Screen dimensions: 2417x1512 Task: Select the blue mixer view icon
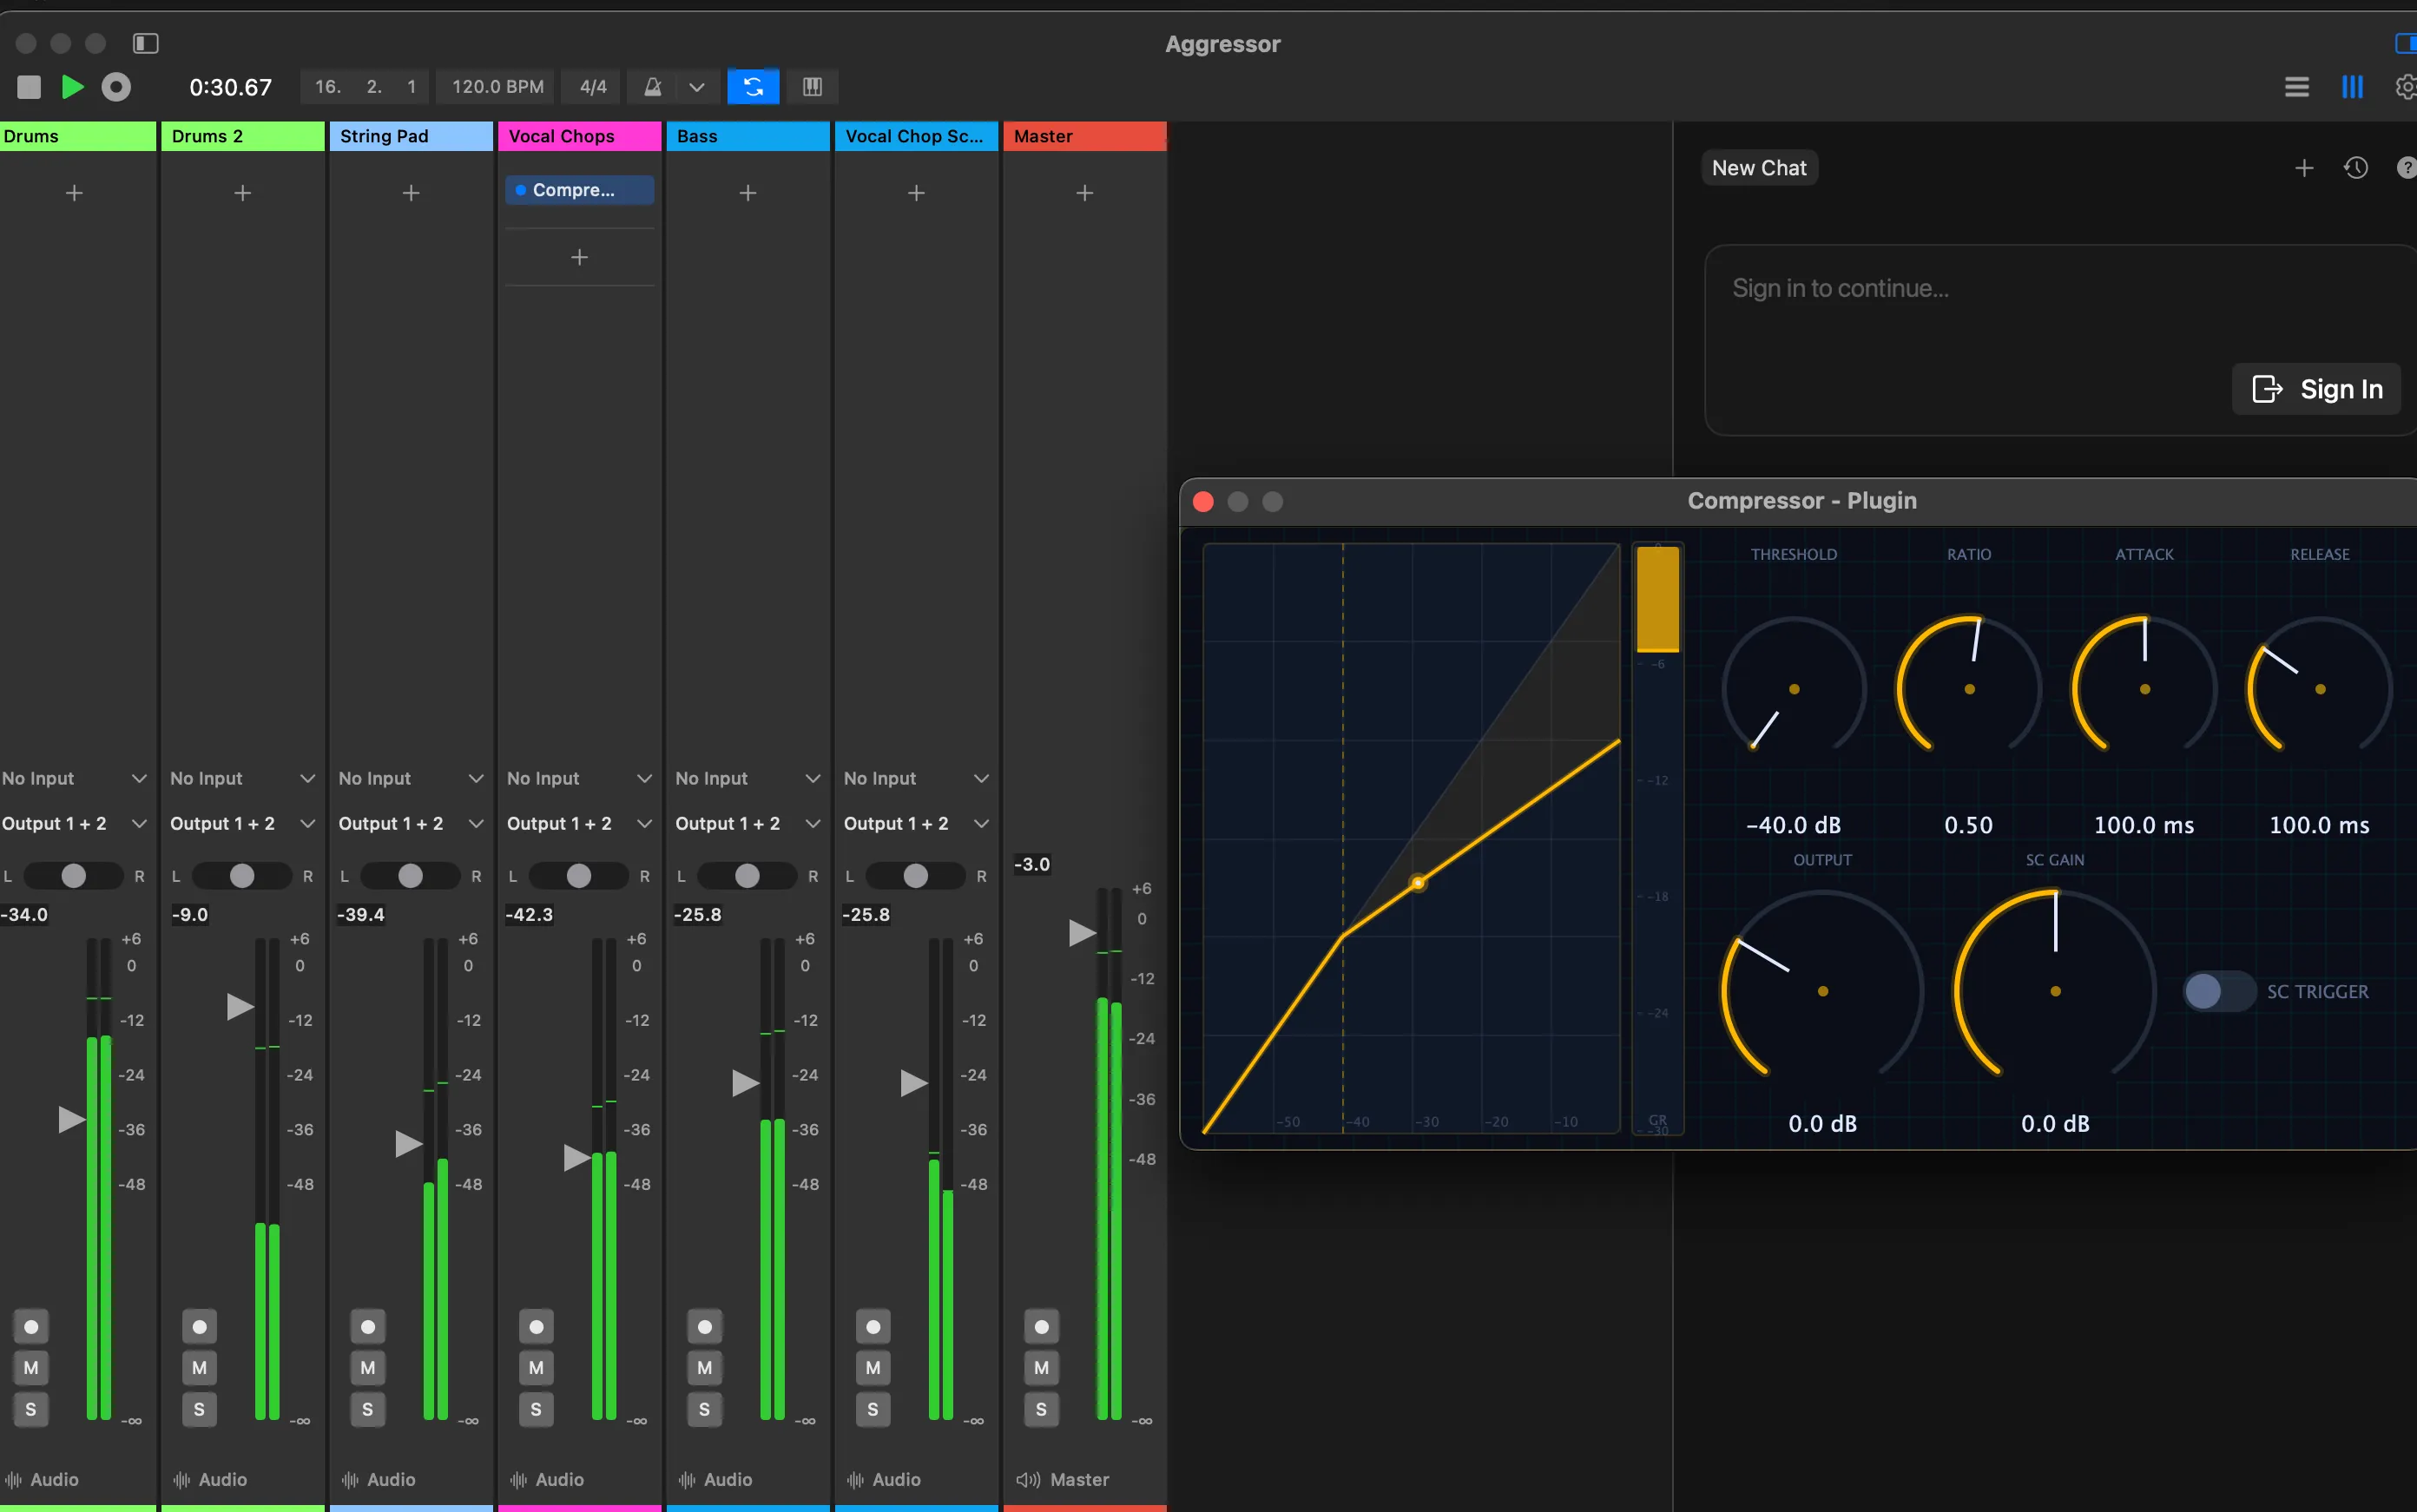[2352, 87]
